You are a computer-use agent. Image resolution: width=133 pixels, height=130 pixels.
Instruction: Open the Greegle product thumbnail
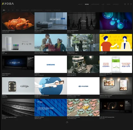[x=18, y=86]
